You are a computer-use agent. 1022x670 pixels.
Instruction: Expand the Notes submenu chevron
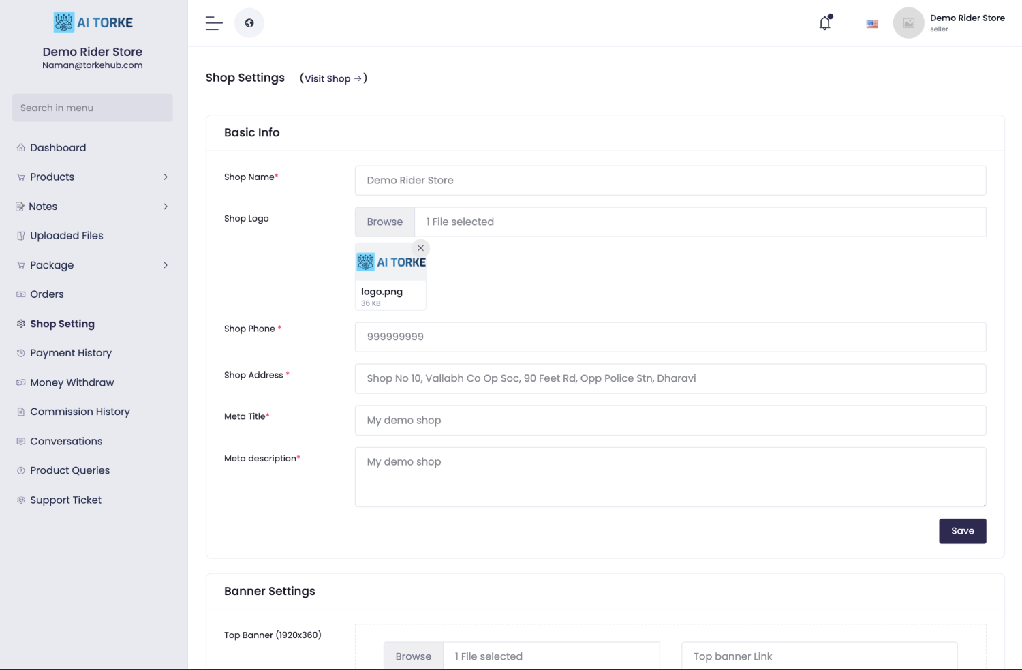click(166, 207)
